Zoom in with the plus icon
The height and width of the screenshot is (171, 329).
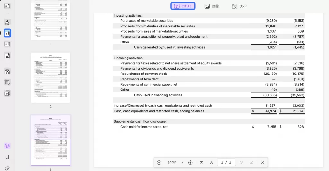190,162
